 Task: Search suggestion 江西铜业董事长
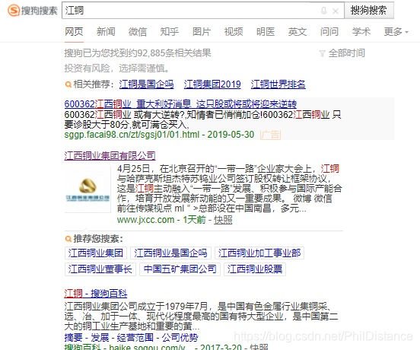coord(100,269)
